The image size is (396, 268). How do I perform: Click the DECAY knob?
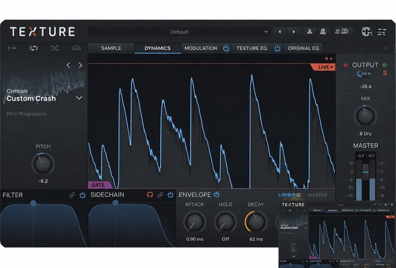tap(256, 222)
